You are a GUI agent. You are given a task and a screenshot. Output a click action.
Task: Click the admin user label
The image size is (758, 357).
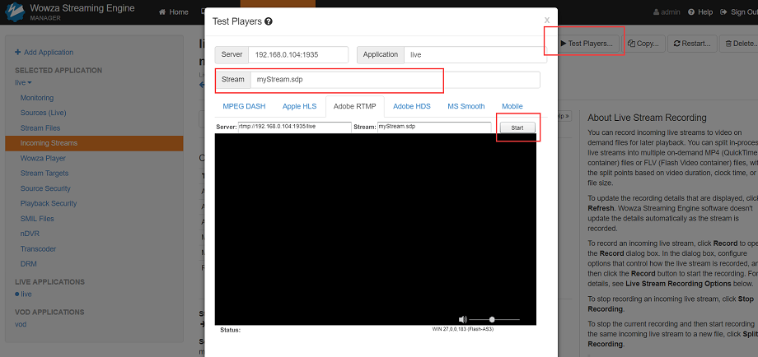pos(667,12)
